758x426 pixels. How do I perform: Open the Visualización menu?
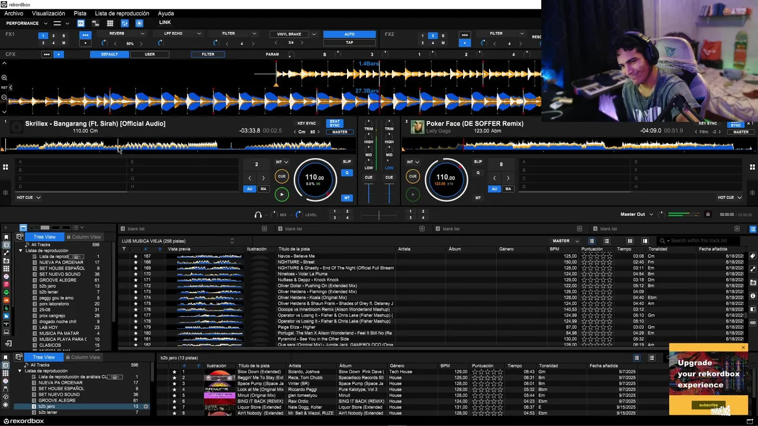pos(49,13)
